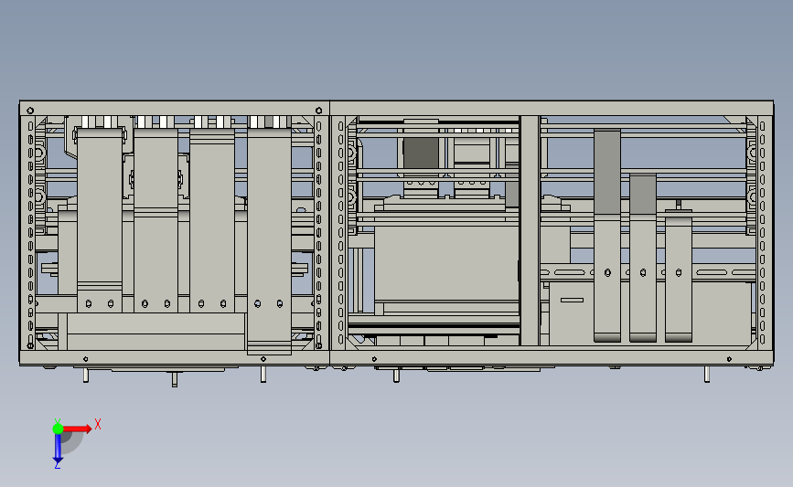This screenshot has height=487, width=793.
Task: Click the green Y axis dot on triad
Action: (x=58, y=429)
